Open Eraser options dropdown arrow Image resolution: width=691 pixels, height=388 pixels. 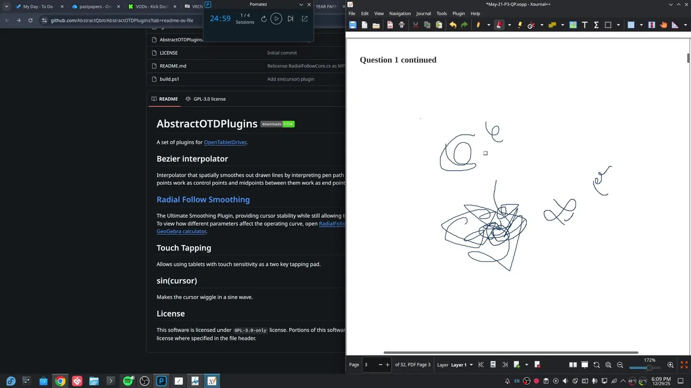click(510, 25)
